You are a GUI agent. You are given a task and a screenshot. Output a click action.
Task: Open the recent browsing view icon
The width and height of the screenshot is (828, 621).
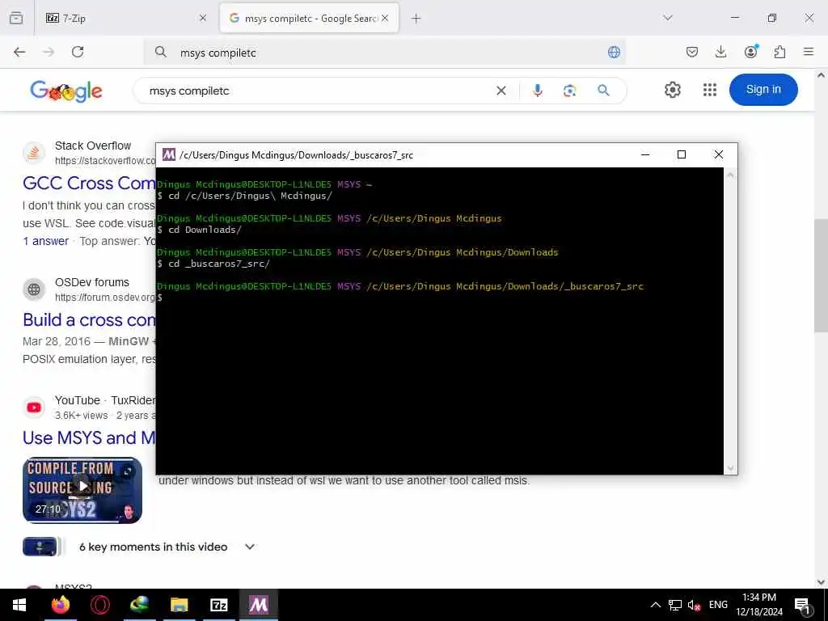pos(16,18)
